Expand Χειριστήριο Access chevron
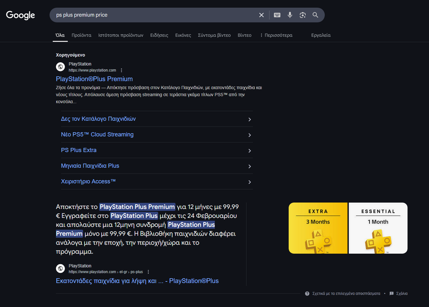 pyautogui.click(x=250, y=182)
